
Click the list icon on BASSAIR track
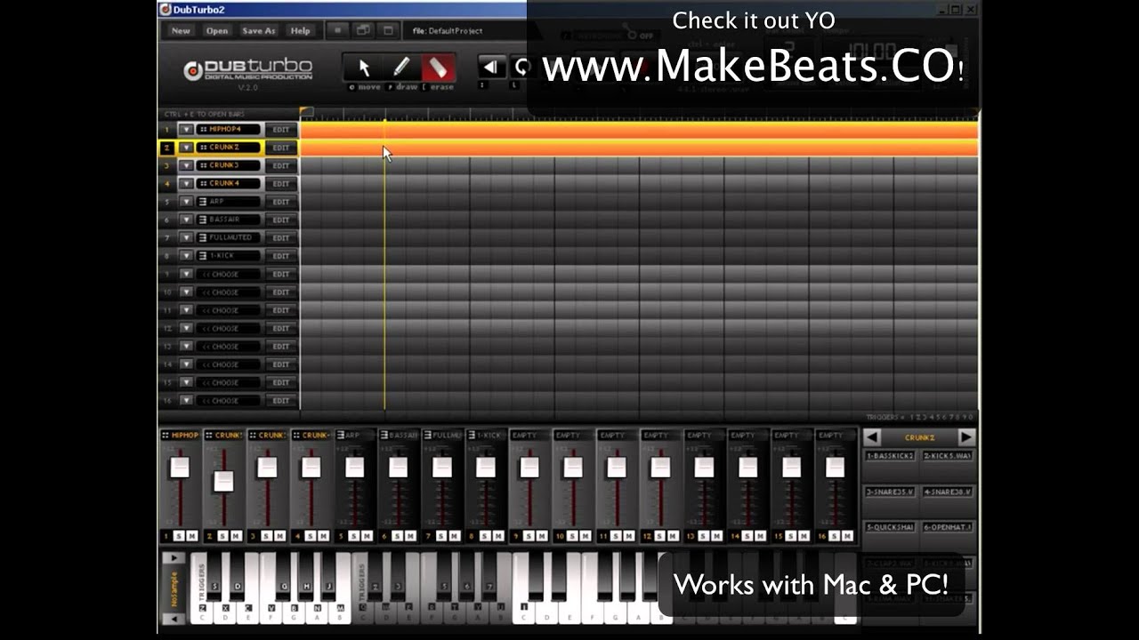(203, 220)
